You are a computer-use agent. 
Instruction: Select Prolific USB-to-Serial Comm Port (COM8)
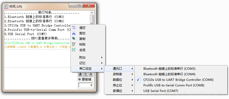(181, 85)
